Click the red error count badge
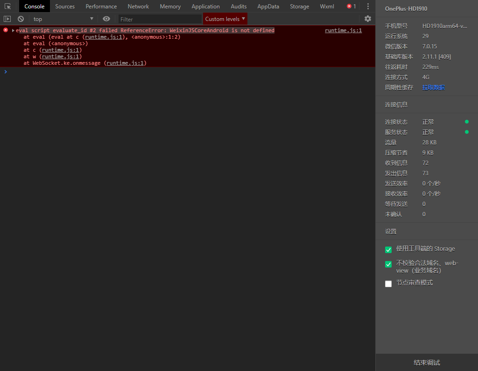 click(x=351, y=7)
